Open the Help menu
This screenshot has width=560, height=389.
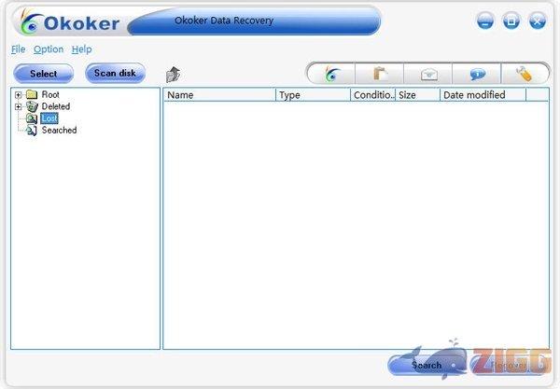coord(81,49)
